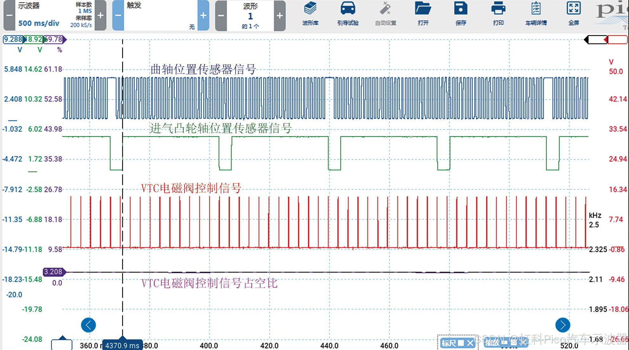The width and height of the screenshot is (629, 350).
Task: Go to the next waveform buffer with its plus button
Action: (280, 15)
